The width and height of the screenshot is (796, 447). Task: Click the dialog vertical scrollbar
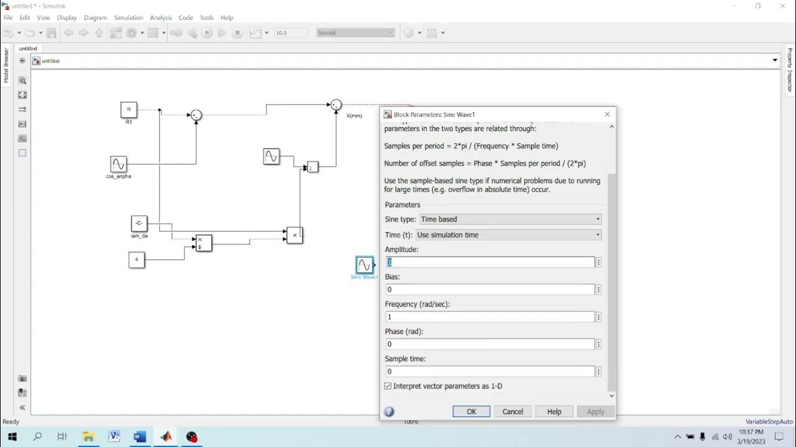[x=611, y=282]
